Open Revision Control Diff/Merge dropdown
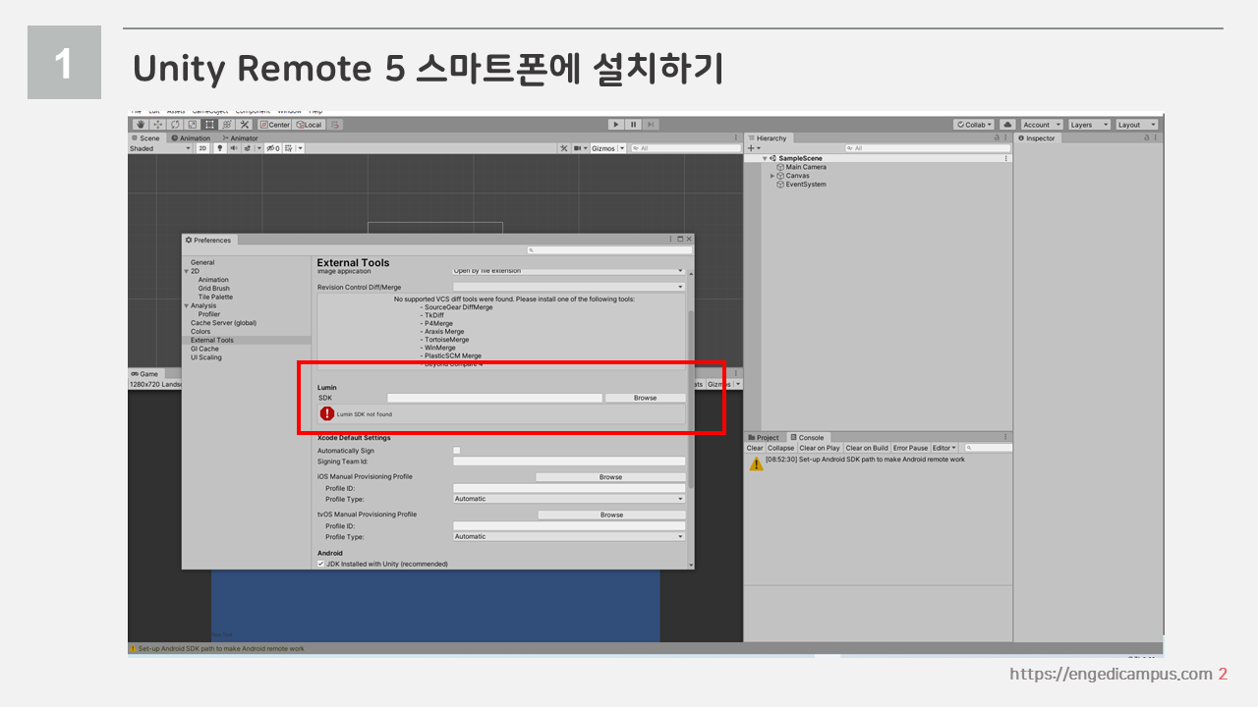The width and height of the screenshot is (1258, 707). [569, 287]
